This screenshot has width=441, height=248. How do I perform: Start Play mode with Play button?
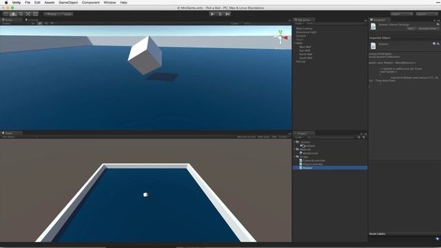(212, 14)
